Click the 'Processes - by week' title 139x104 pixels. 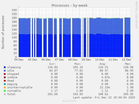[x=69, y=5]
